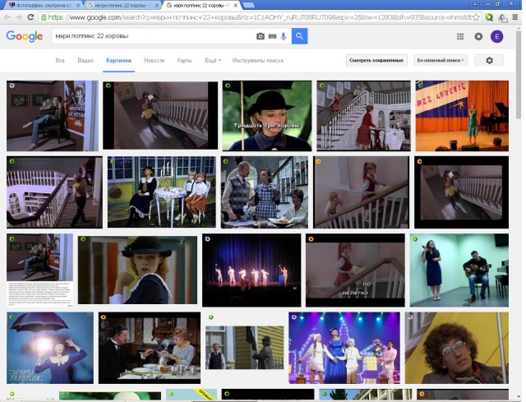Select the Все search tab
Screen dimensions: 526x402
60,60
